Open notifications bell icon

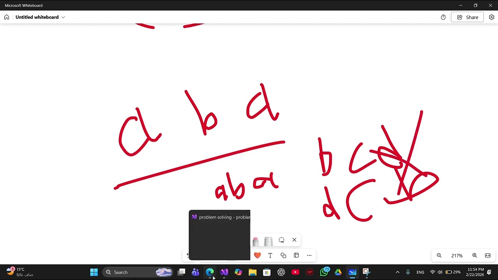click(x=489, y=272)
